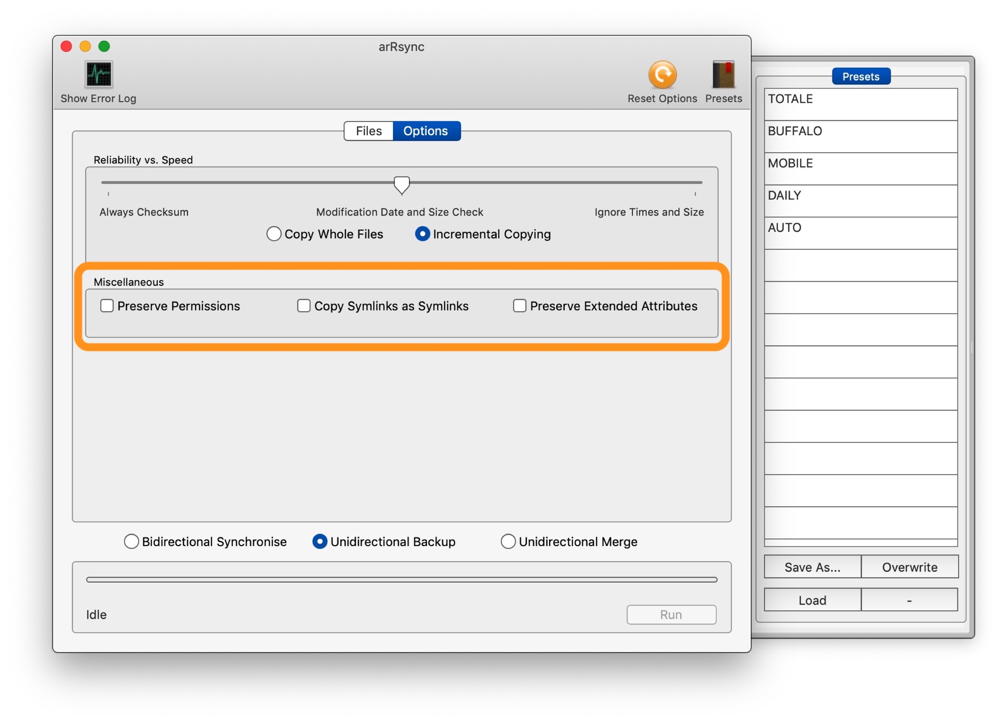Click the Options tab
The height and width of the screenshot is (722, 996).
(x=425, y=131)
